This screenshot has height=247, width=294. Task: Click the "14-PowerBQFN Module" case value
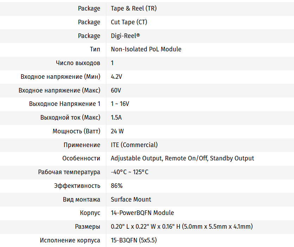(x=142, y=213)
